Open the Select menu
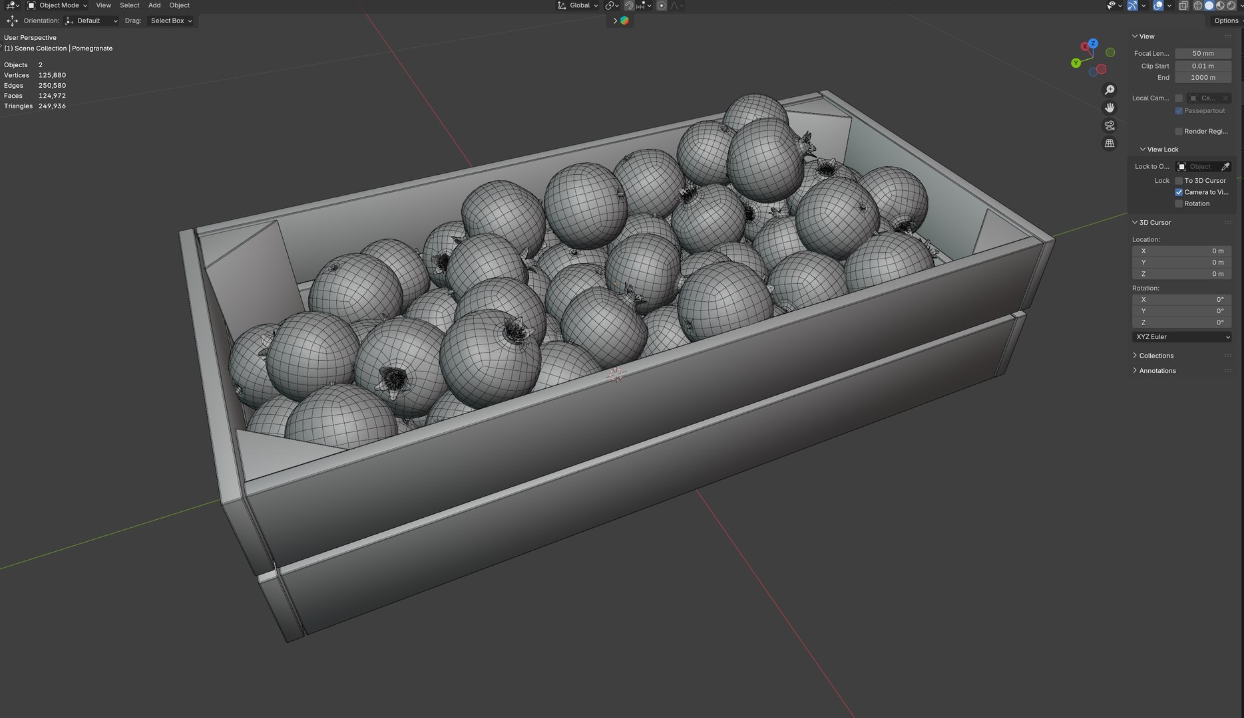The width and height of the screenshot is (1244, 718). click(129, 5)
